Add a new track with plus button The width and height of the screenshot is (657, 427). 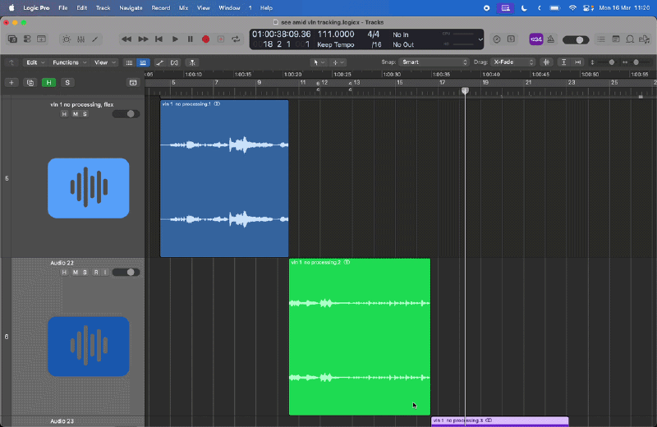click(x=11, y=83)
